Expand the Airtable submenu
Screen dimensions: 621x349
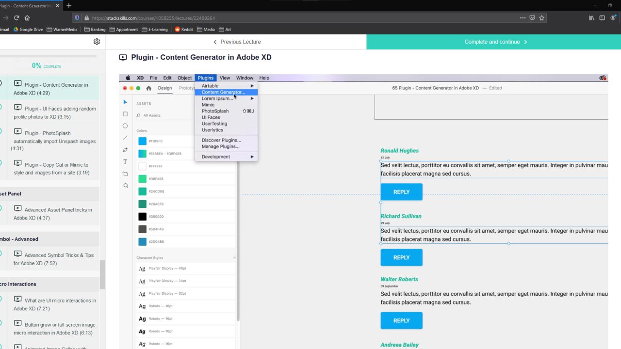(226, 86)
